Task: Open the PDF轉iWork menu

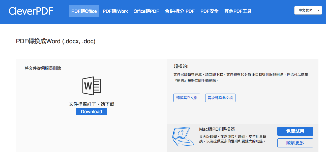Action: coord(115,11)
